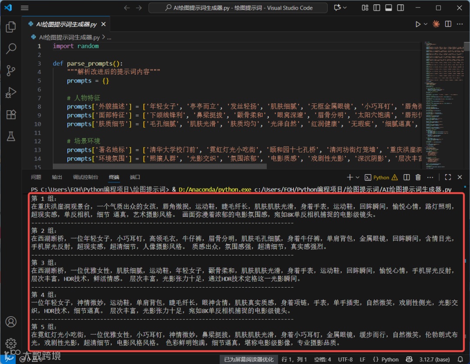Click terminal output heading '第 1 组:'

point(44,199)
